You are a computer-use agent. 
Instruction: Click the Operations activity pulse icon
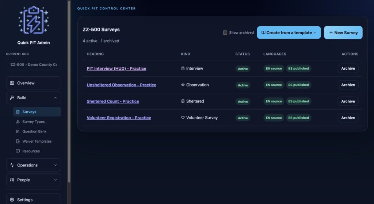click(x=12, y=165)
